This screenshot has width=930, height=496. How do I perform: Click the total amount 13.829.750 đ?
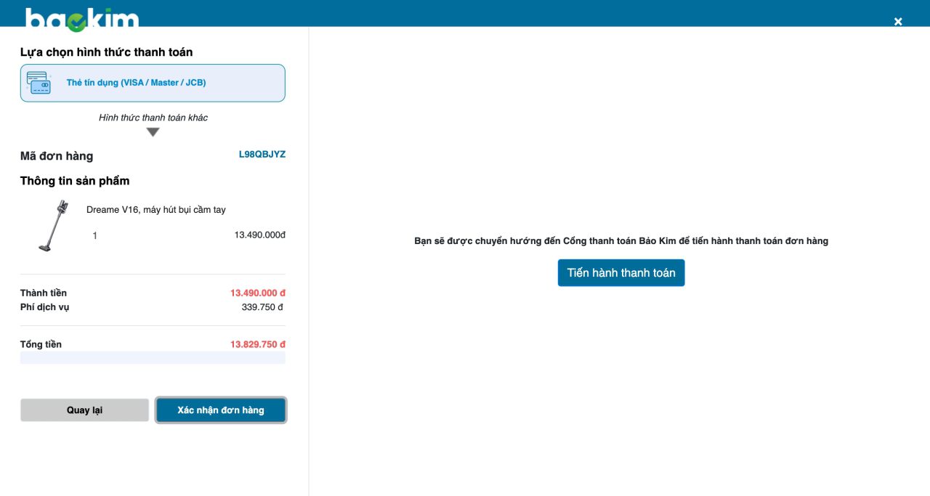(x=258, y=344)
